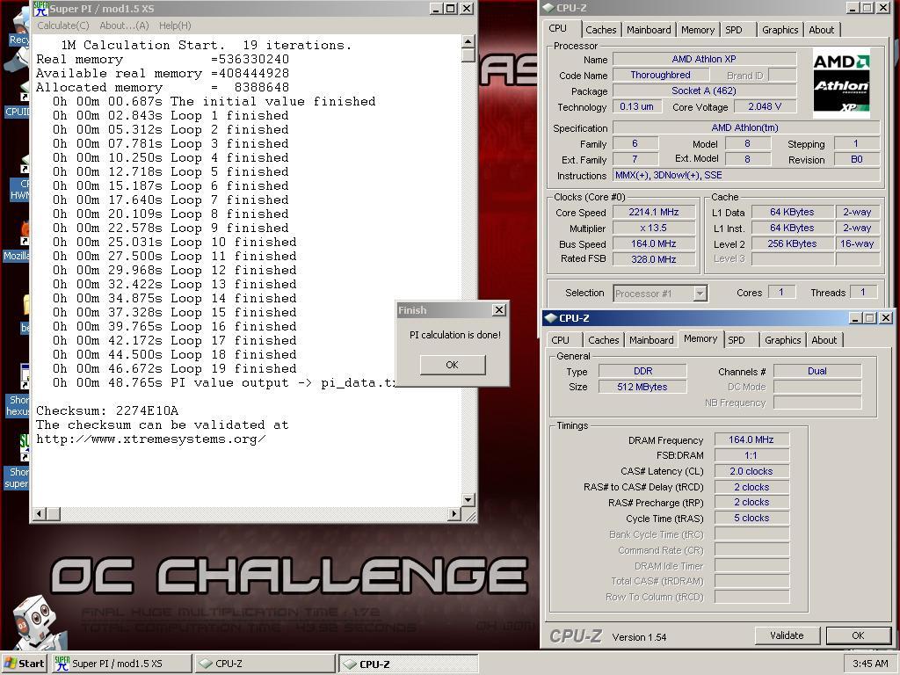Click the Multiplier x 13.5 value
This screenshot has width=900, height=675.
tap(654, 228)
